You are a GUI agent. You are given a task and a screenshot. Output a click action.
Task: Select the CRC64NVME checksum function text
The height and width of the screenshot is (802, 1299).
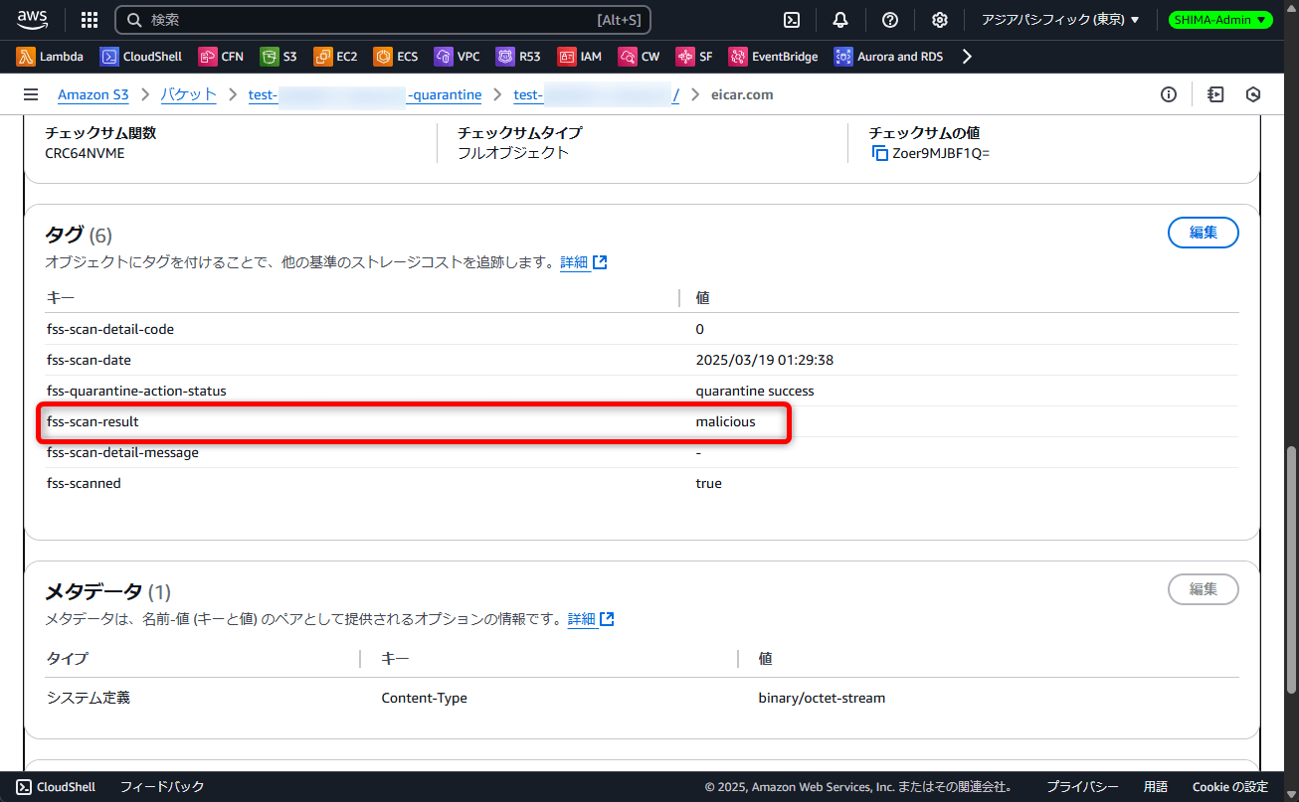85,153
